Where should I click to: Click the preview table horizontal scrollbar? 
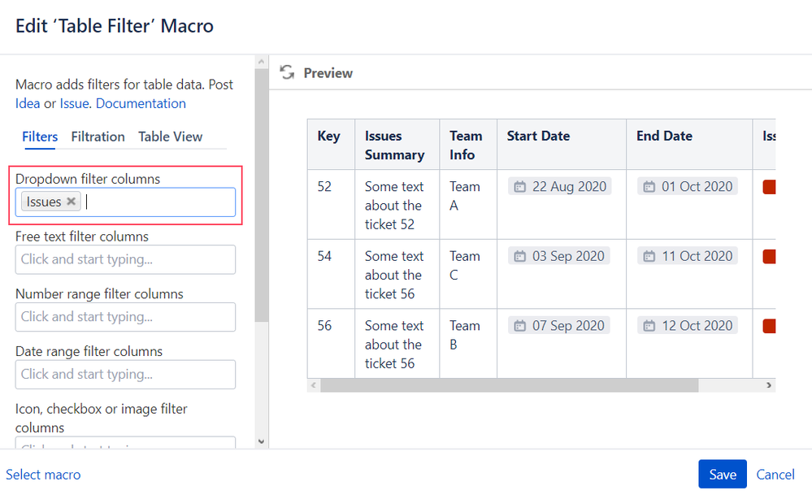point(509,385)
